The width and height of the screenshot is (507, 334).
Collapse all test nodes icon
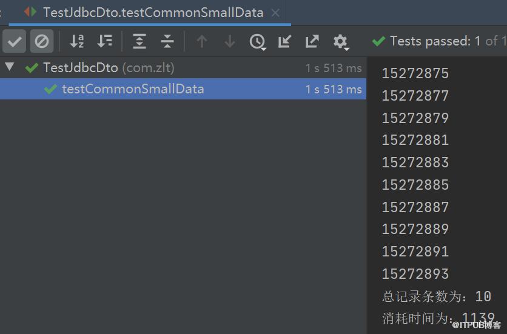(167, 41)
